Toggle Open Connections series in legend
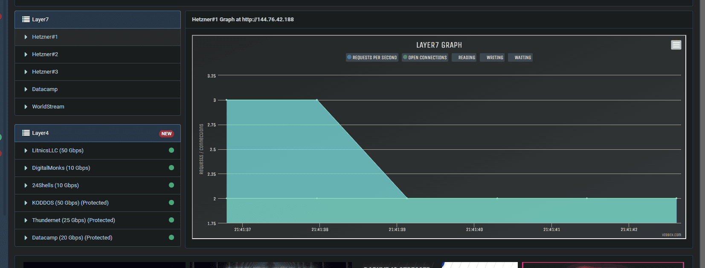The width and height of the screenshot is (705, 268). pyautogui.click(x=425, y=57)
